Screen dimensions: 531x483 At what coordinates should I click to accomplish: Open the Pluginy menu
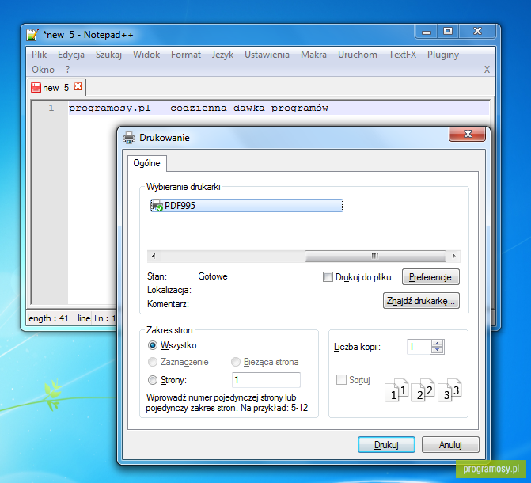443,55
